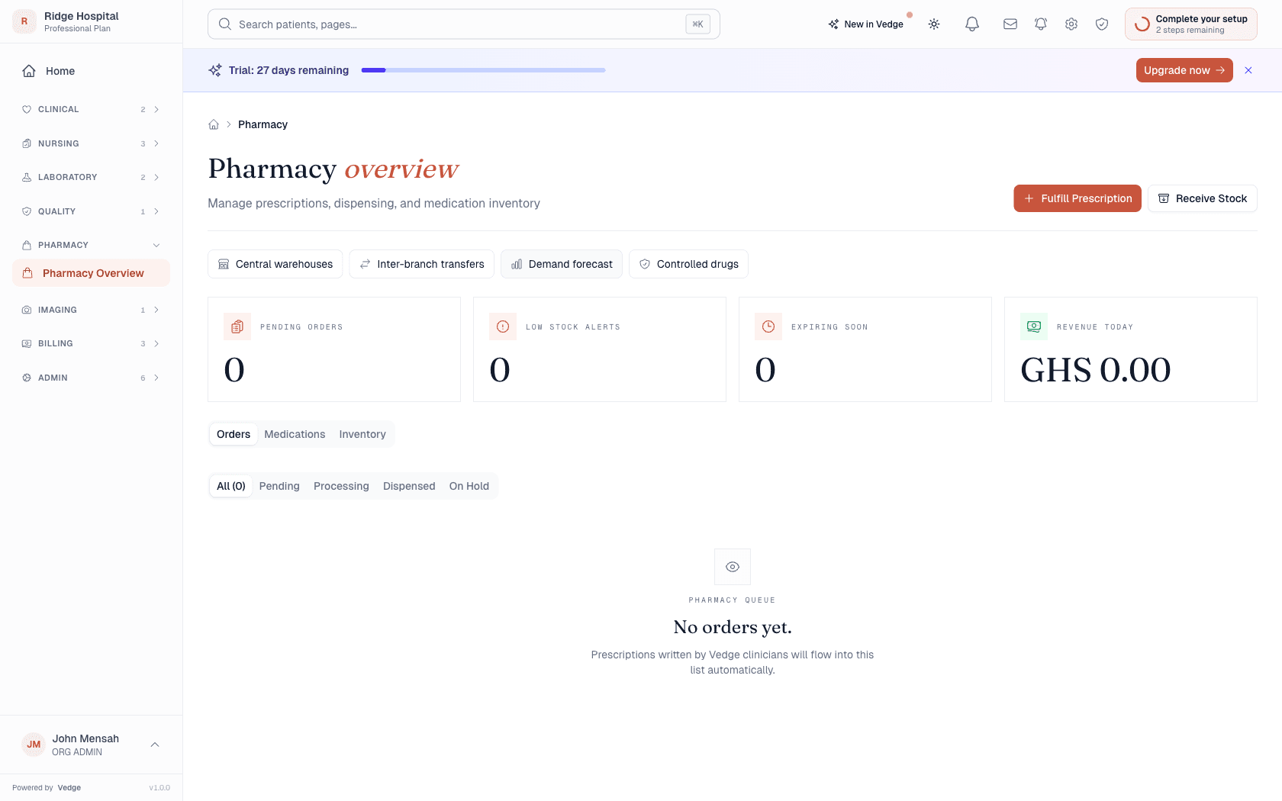Screen dimensions: 1282x801
Task: Open Central warehouses
Action: [x=275, y=264]
